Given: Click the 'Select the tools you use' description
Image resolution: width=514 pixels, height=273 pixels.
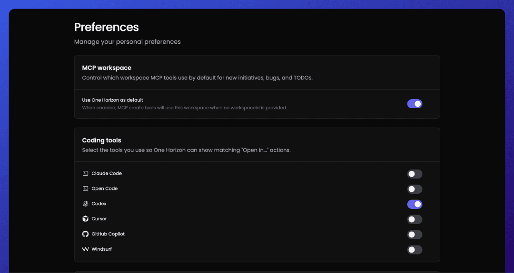Looking at the screenshot, I should (186, 150).
